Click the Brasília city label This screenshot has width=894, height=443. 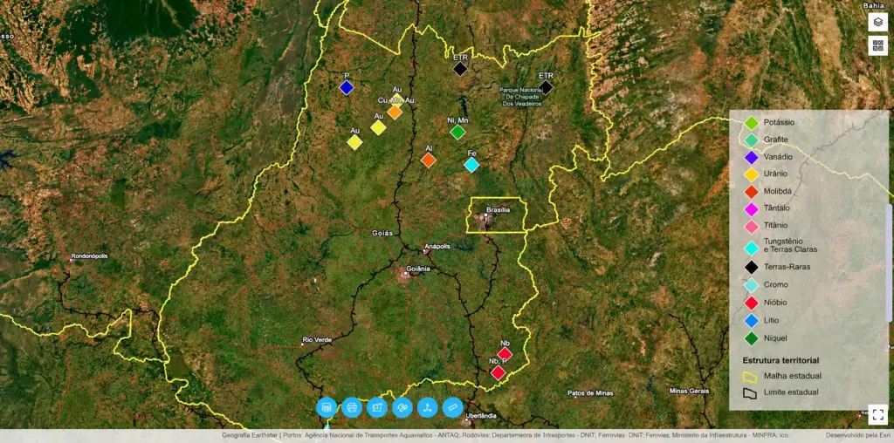(498, 209)
